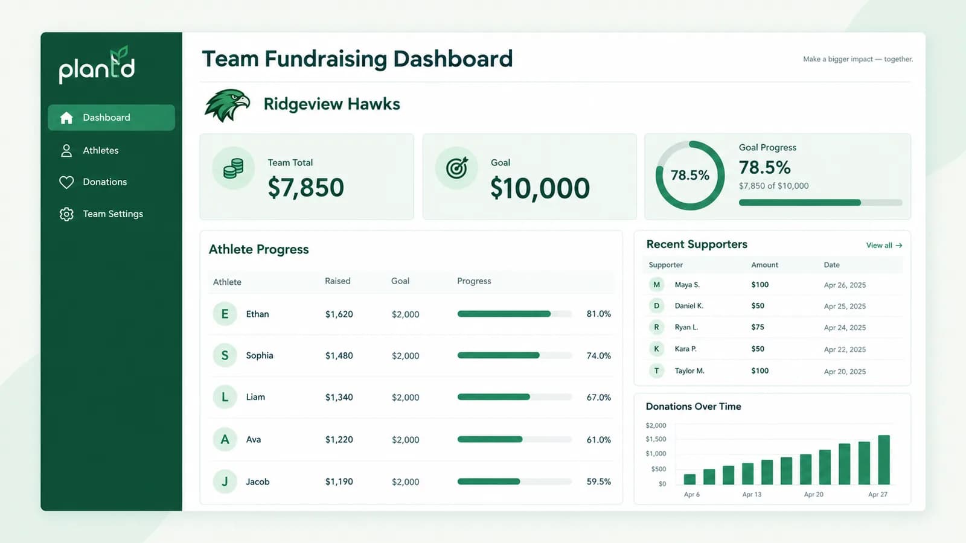Click the $7,850 Team Total value
Viewport: 966px width, 543px height.
(x=305, y=188)
